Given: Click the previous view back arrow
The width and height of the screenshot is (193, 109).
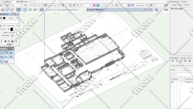Looking at the screenshot, I should tap(1, 5).
